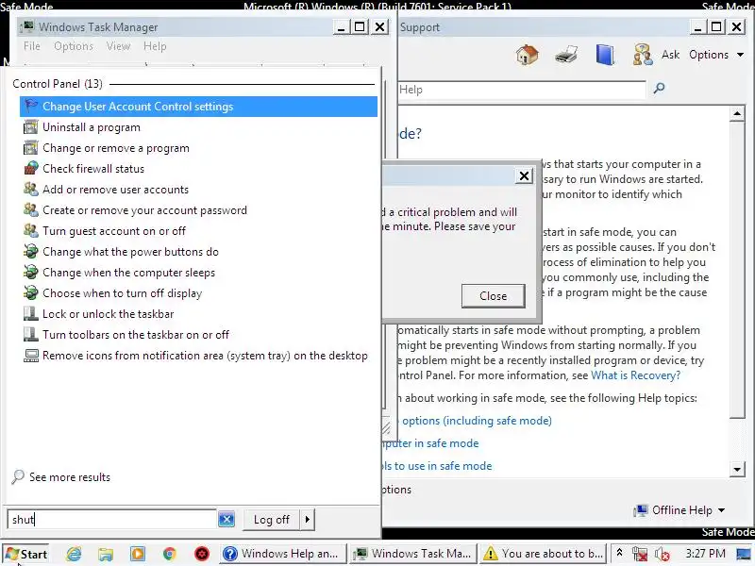Screen dimensions: 755x566
Task: Click Choose when to turn off display icon
Action: tap(31, 292)
